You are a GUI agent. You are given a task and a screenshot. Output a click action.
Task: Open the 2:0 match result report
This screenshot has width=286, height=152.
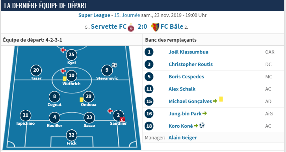pos(142,27)
